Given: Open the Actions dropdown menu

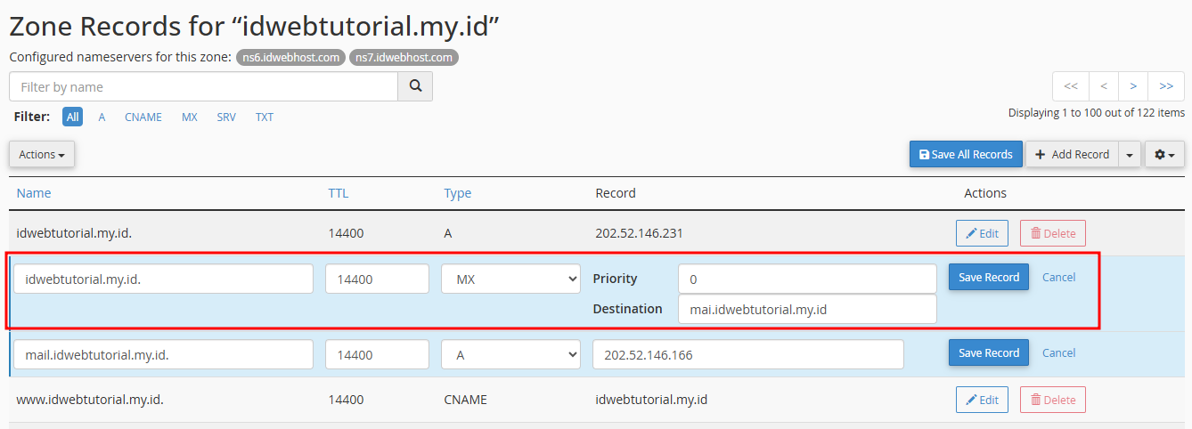Looking at the screenshot, I should pyautogui.click(x=42, y=154).
